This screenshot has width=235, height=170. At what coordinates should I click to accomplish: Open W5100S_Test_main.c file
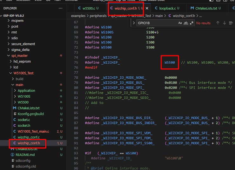click(33, 131)
